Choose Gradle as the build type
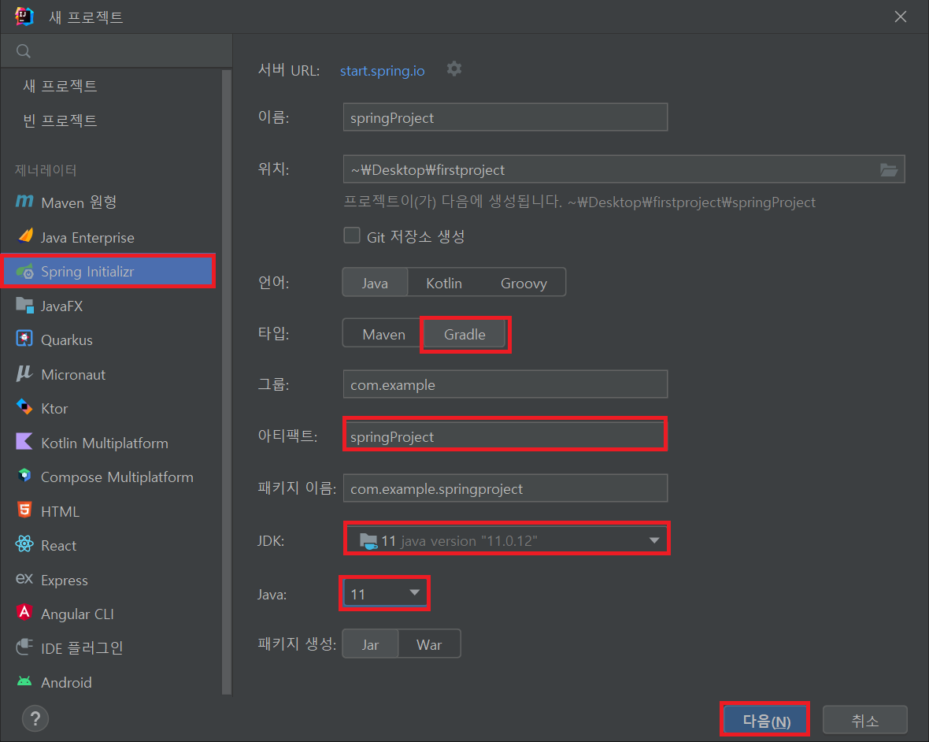The image size is (929, 742). point(464,334)
